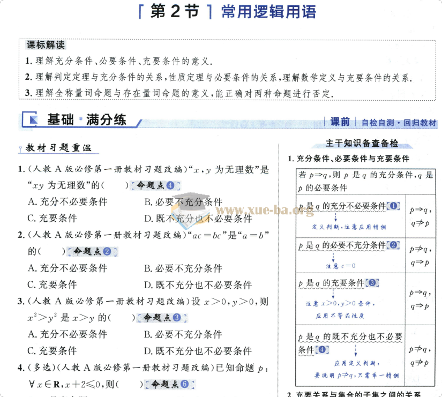Image resolution: width=442 pixels, height=397 pixels.
Task: Click the symbol cell beside 充分不必要条件 row
Action: point(421,216)
